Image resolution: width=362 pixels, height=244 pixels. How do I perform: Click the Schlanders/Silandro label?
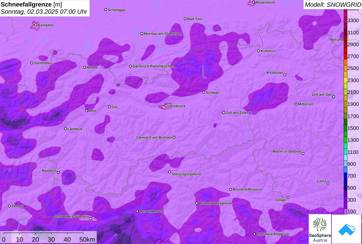71,217
